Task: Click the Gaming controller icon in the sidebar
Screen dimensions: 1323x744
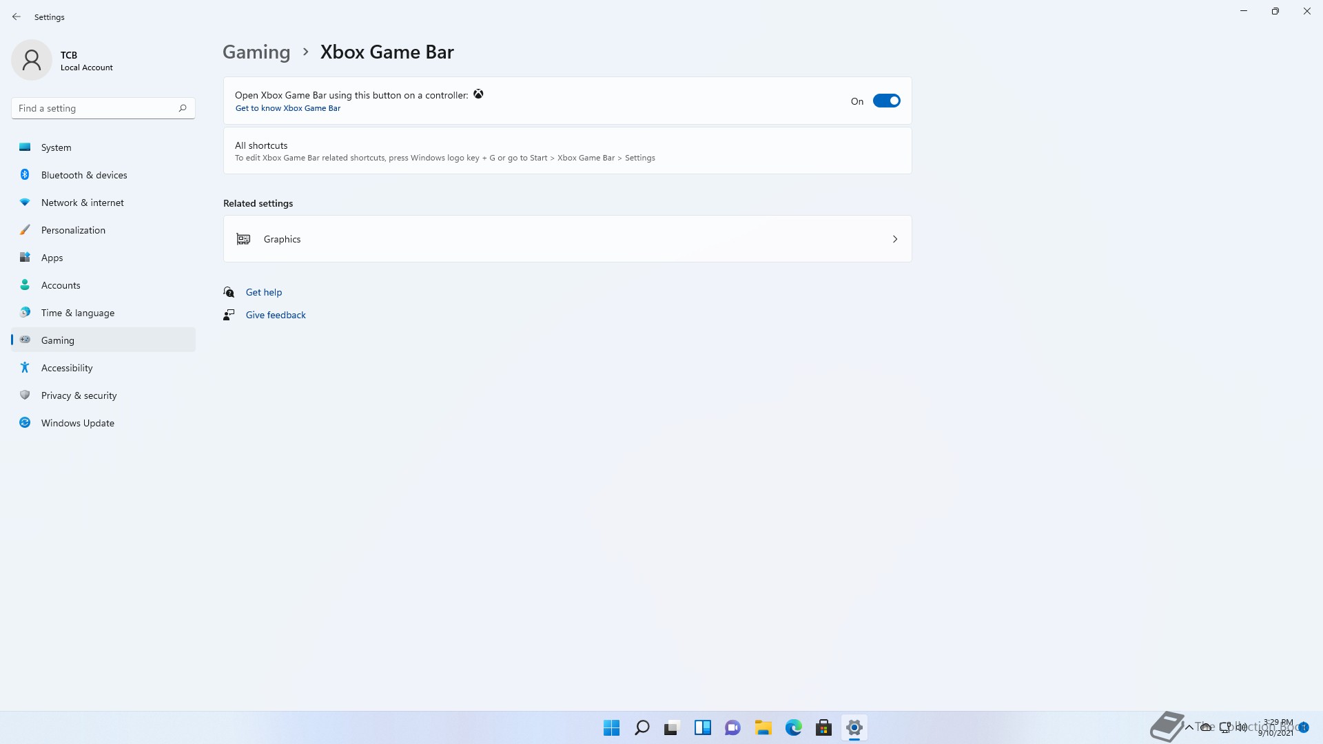Action: point(25,340)
